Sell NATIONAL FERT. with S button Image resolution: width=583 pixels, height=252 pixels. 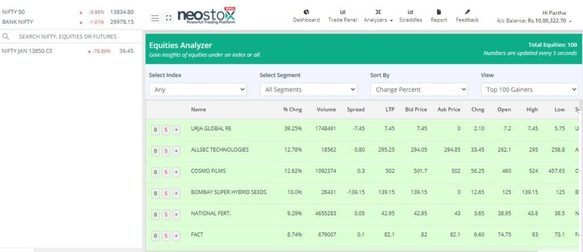pyautogui.click(x=166, y=214)
